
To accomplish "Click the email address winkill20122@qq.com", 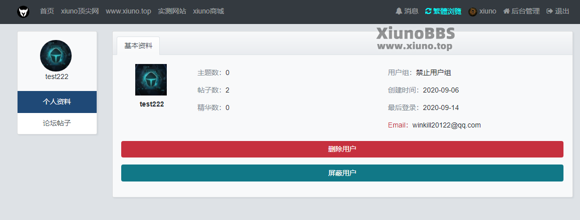I will tap(446, 125).
